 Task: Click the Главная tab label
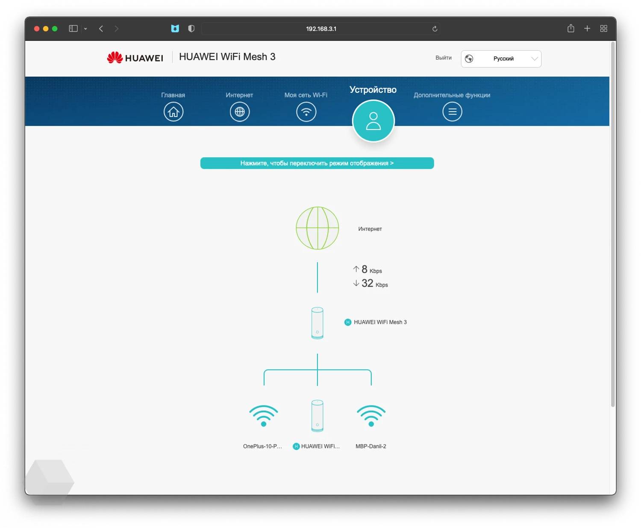(x=173, y=95)
